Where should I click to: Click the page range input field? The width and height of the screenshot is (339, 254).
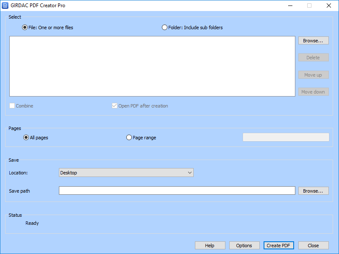(x=286, y=137)
